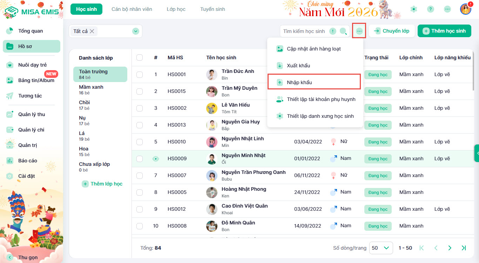Image resolution: width=479 pixels, height=263 pixels.
Task: Go to next page arrow
Action: tap(450, 248)
